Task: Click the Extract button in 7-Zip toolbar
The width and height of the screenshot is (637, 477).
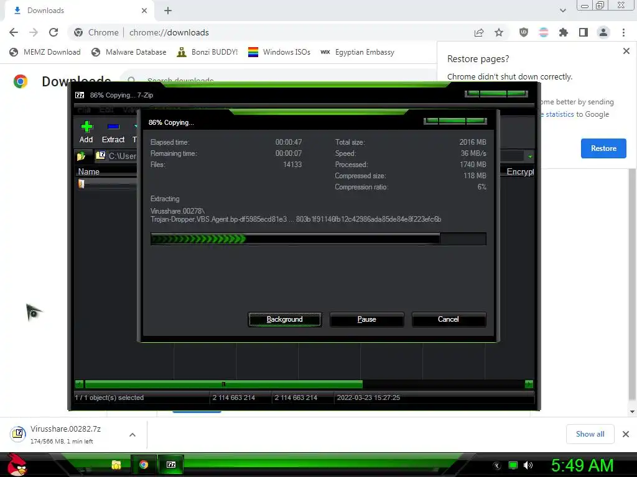Action: 113,132
